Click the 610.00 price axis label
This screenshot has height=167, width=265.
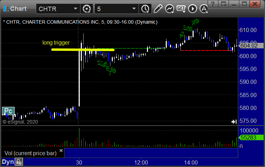pos(248,30)
